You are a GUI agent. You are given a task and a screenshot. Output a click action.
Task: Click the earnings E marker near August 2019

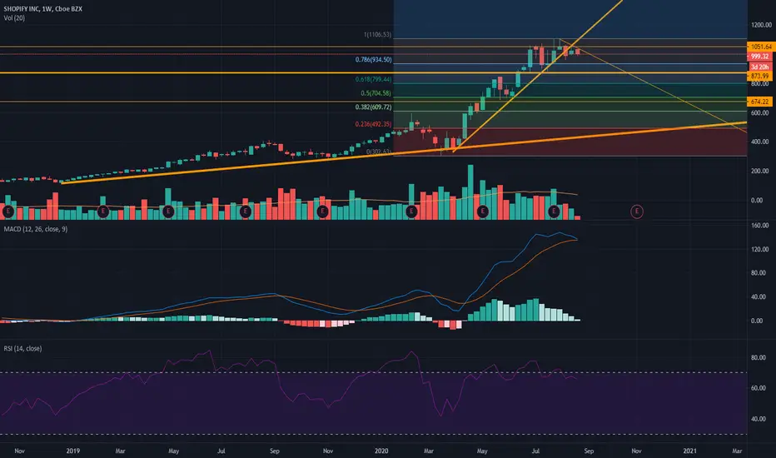(245, 212)
